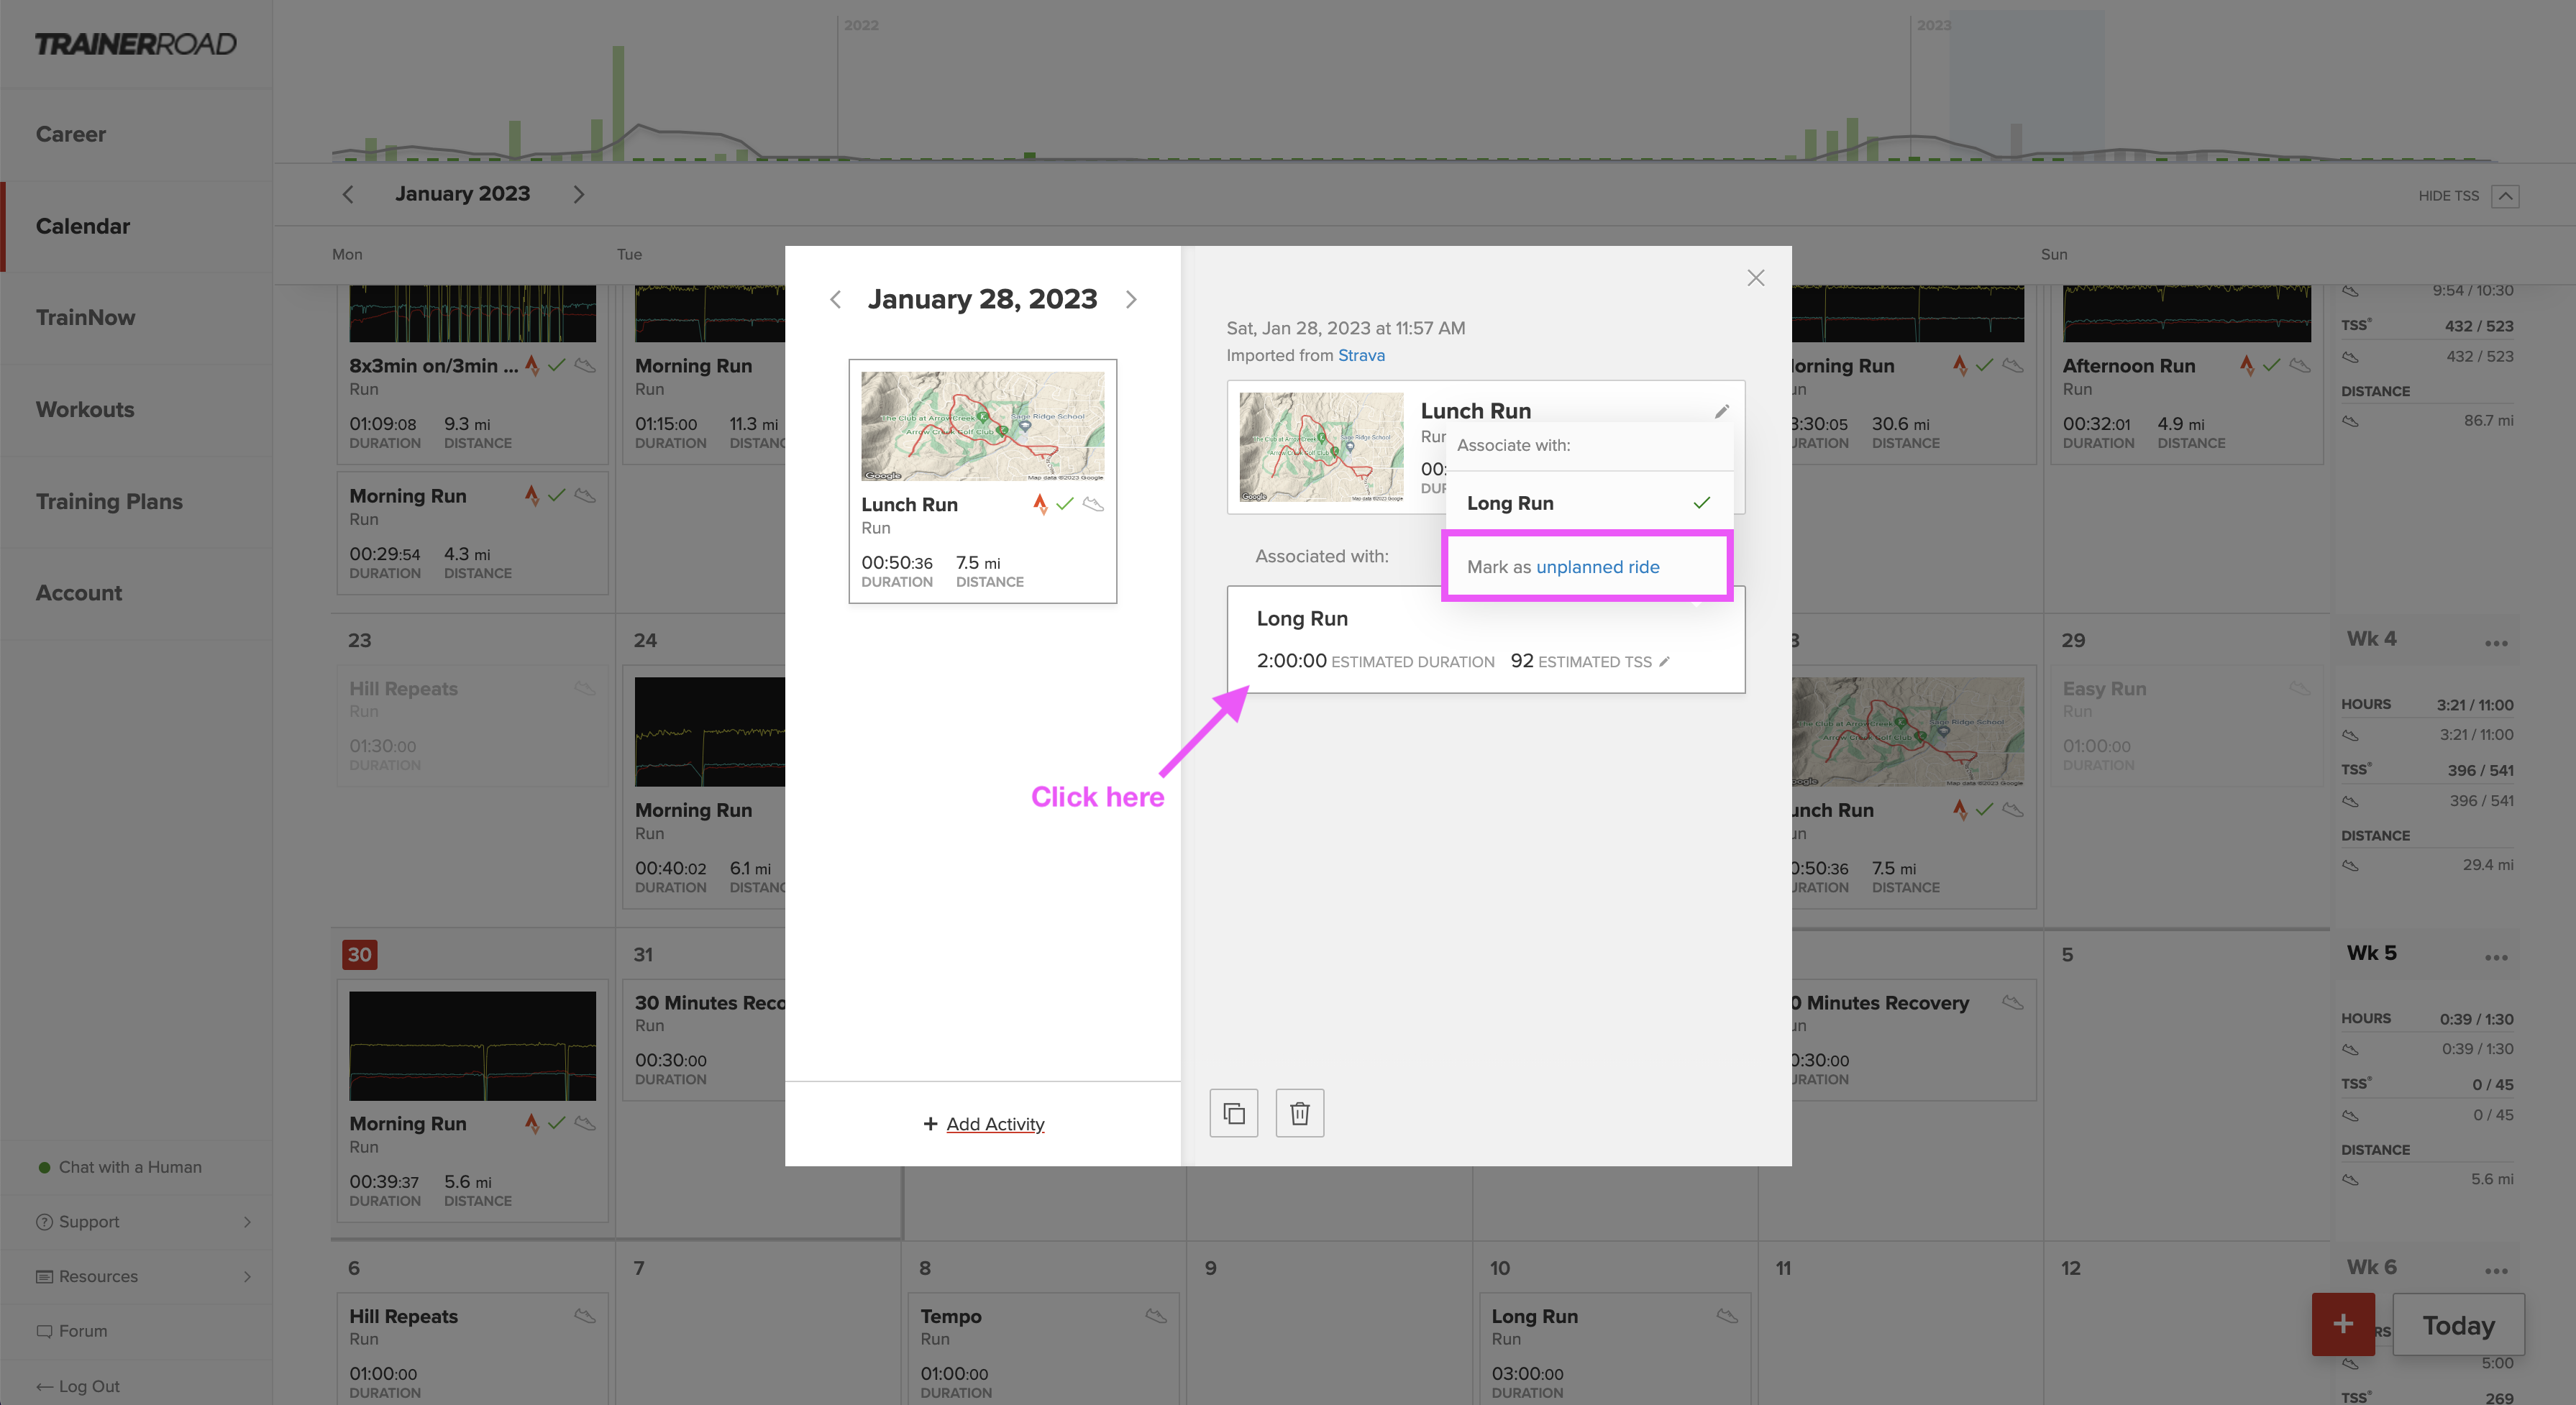The height and width of the screenshot is (1405, 2576).
Task: Click the tall green TSS bar in the chart
Action: [618, 103]
